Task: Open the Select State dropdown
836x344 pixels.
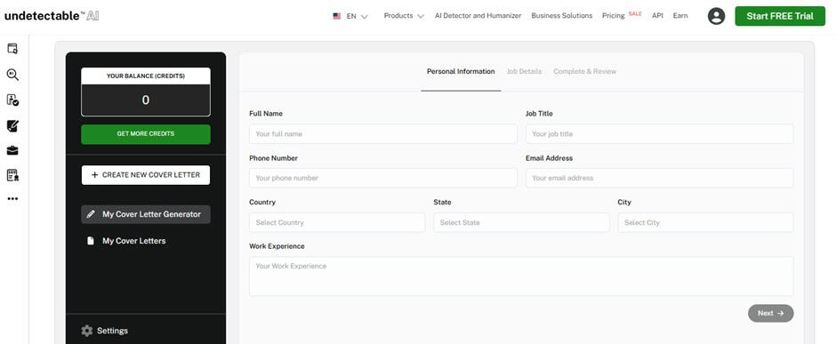Action: [521, 222]
